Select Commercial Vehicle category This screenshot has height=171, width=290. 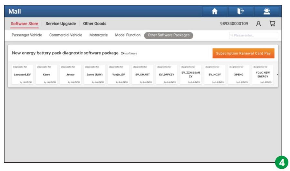65,35
